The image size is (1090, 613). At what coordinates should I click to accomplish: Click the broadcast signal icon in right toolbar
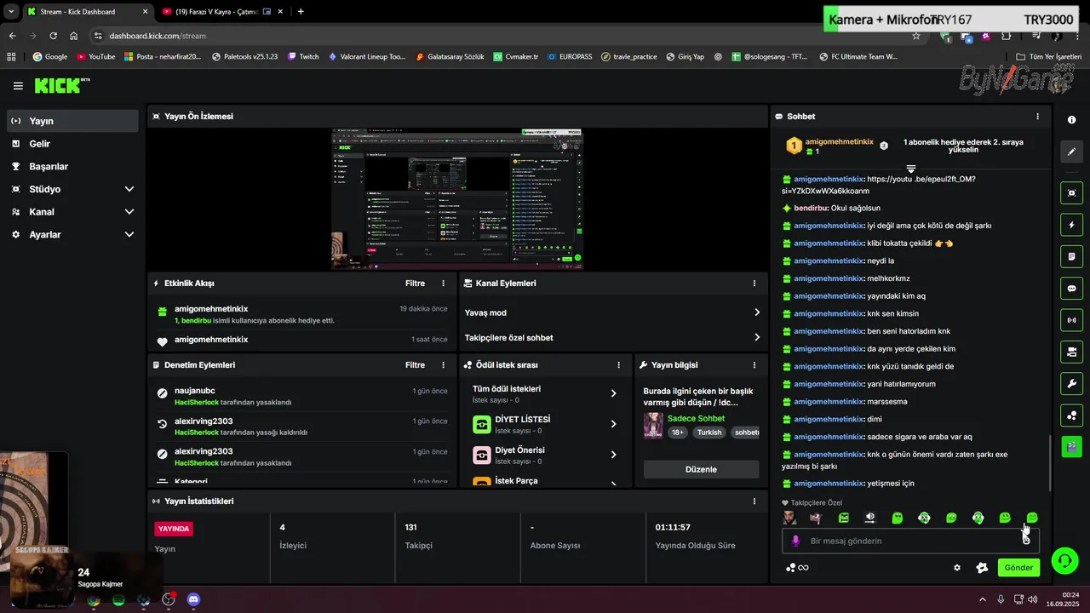[x=1072, y=320]
